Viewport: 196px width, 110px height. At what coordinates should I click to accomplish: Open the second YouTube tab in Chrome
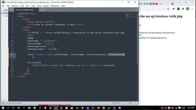coord(156,4)
